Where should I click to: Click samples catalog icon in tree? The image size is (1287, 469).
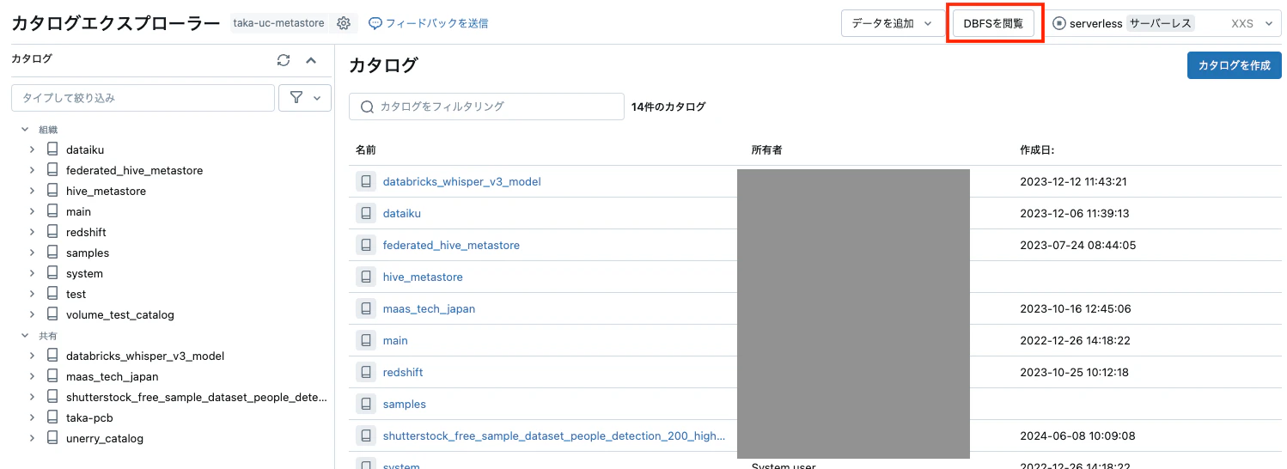[52, 253]
